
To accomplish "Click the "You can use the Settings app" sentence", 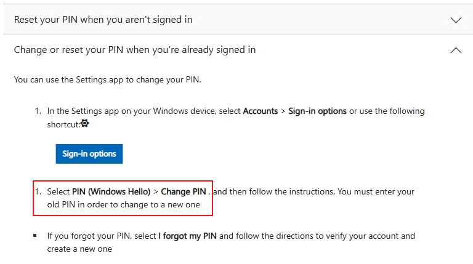I will (x=107, y=80).
